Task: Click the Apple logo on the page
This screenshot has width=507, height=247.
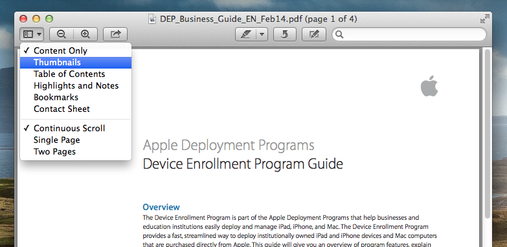Action: click(x=429, y=86)
